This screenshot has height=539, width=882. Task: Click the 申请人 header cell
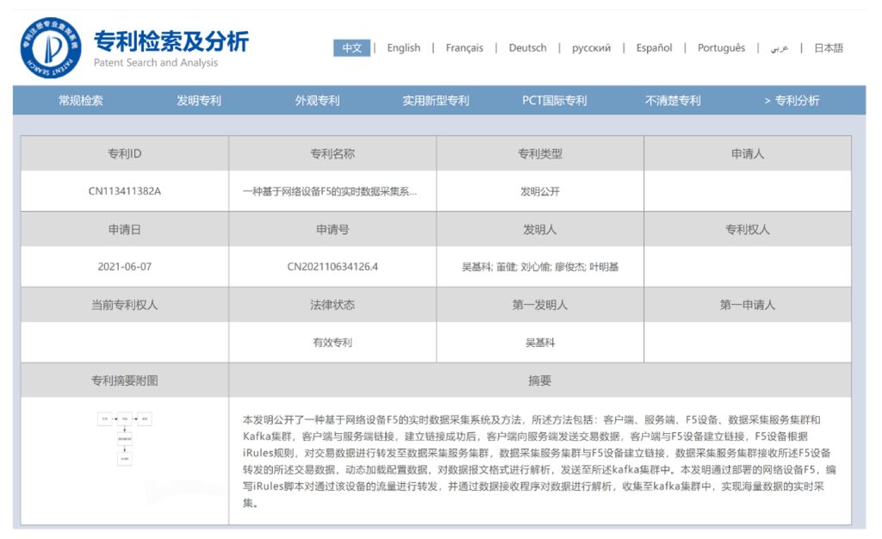click(748, 153)
